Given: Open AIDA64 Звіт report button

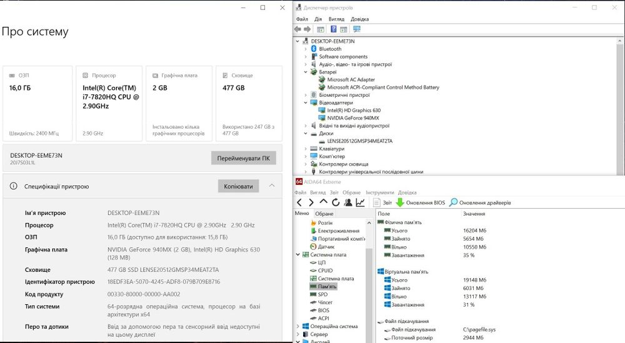Looking at the screenshot, I should tap(382, 203).
